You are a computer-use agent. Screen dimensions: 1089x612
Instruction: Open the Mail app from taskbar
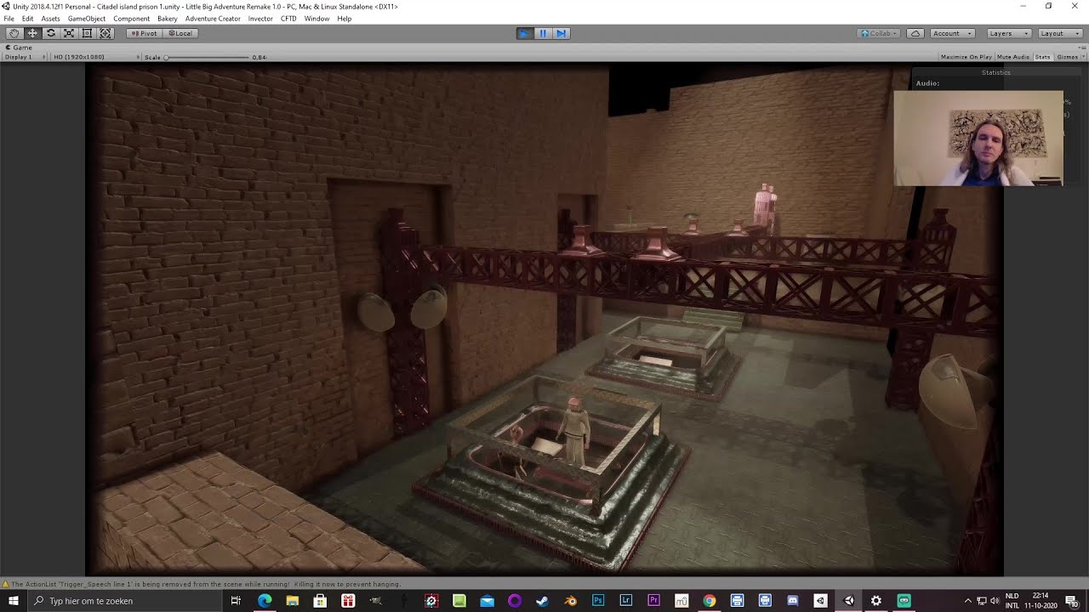tap(487, 601)
